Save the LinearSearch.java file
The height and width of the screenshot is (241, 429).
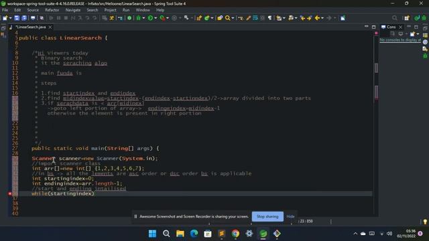tap(17, 18)
